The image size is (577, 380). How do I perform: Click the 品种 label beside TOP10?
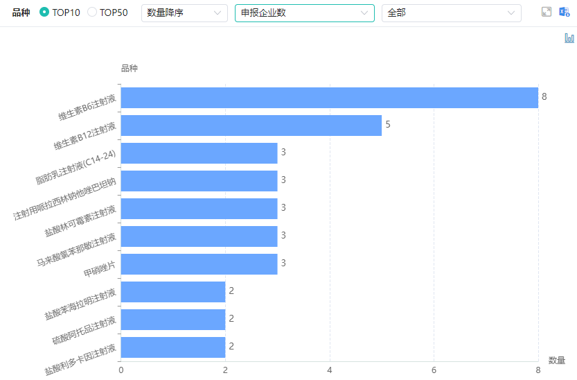(x=21, y=12)
